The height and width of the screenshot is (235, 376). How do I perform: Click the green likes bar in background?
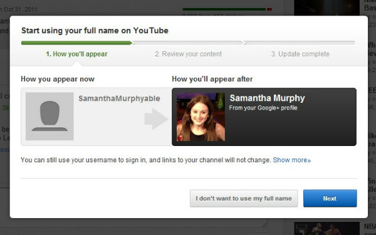pyautogui.click(x=224, y=9)
